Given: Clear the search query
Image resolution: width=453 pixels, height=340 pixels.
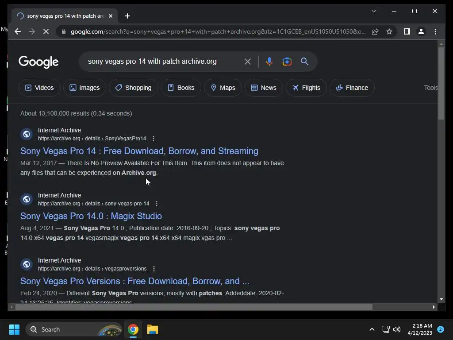Looking at the screenshot, I should [x=248, y=61].
